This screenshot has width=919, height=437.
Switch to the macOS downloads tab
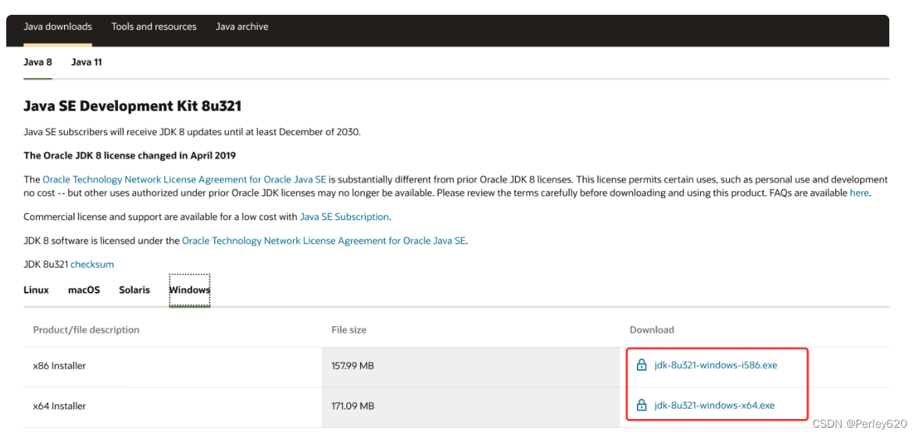coord(84,290)
